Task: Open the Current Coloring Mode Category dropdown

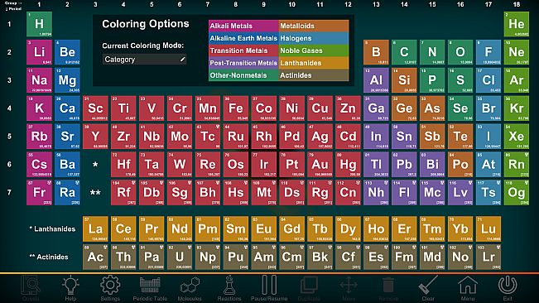Action: (x=144, y=60)
